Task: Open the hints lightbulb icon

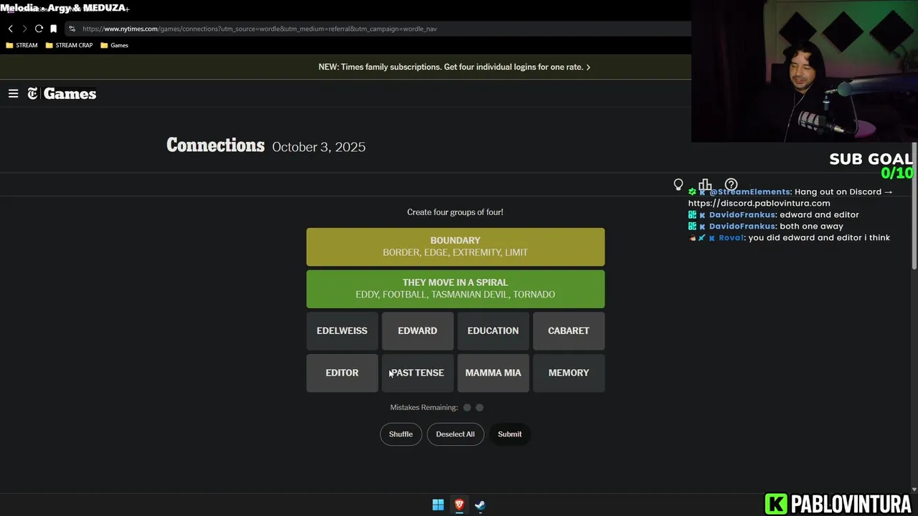Action: coord(678,185)
